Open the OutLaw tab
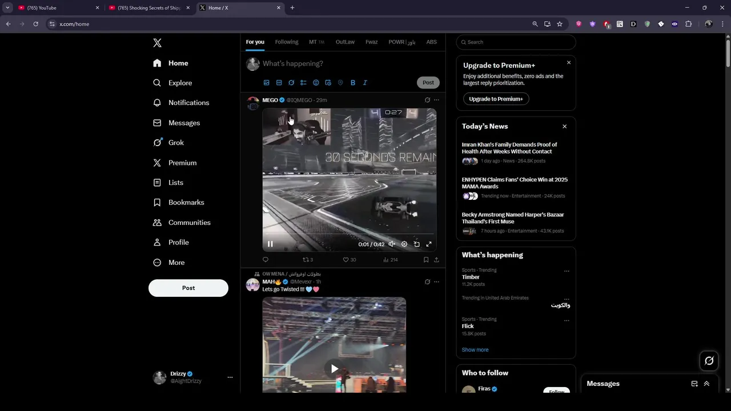 coord(345,42)
